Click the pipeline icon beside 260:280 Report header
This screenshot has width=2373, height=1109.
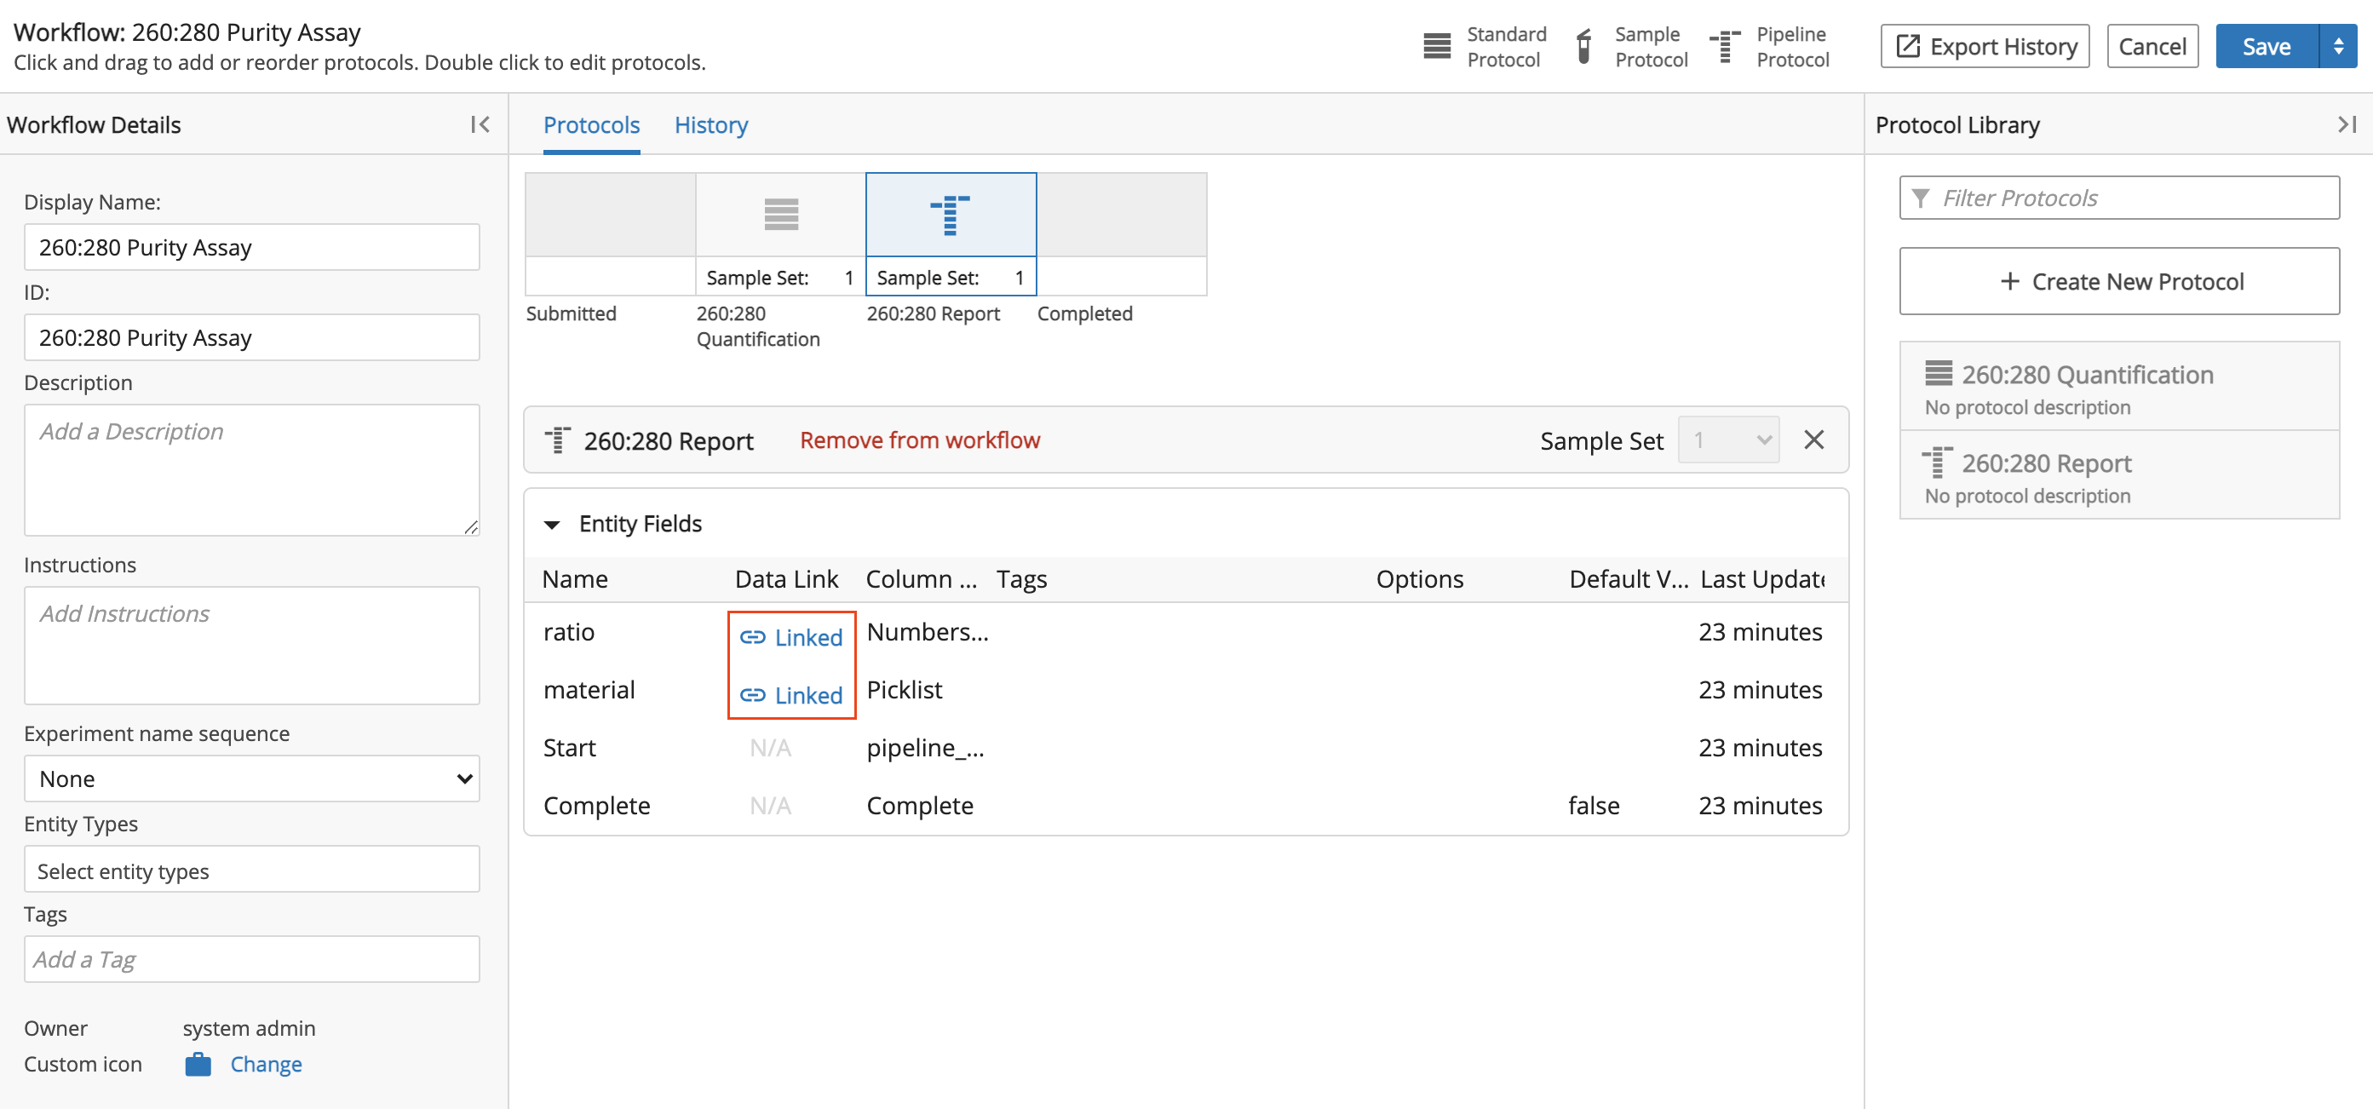(x=557, y=440)
